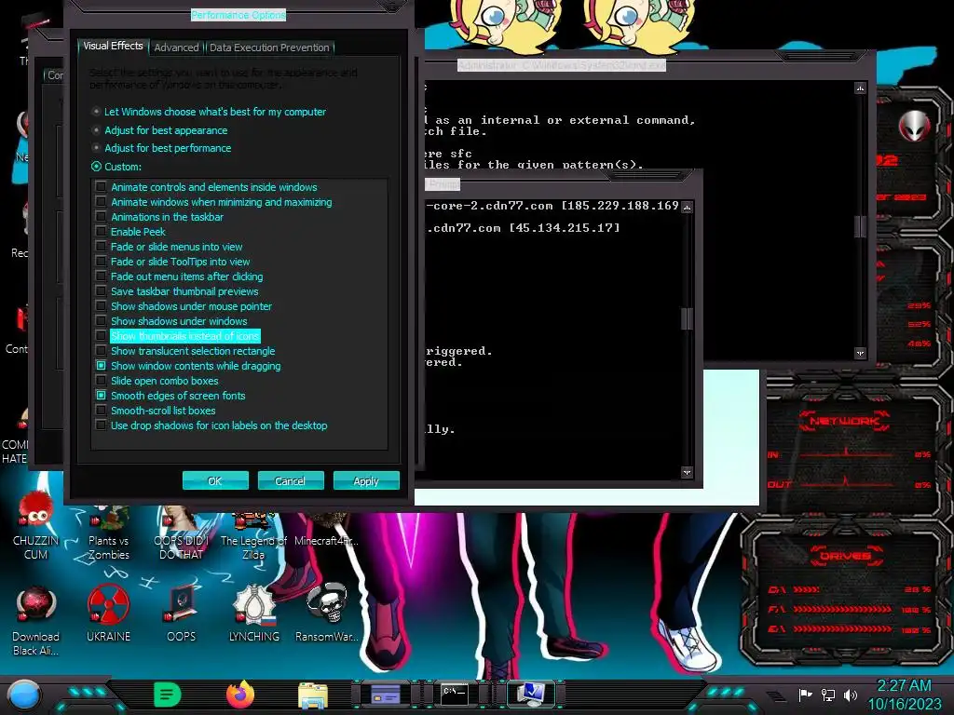Open Action Center flag tray icon

pyautogui.click(x=805, y=695)
